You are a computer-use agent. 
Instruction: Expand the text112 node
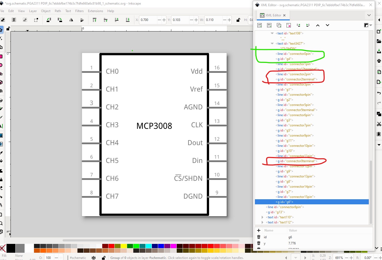coord(262,222)
